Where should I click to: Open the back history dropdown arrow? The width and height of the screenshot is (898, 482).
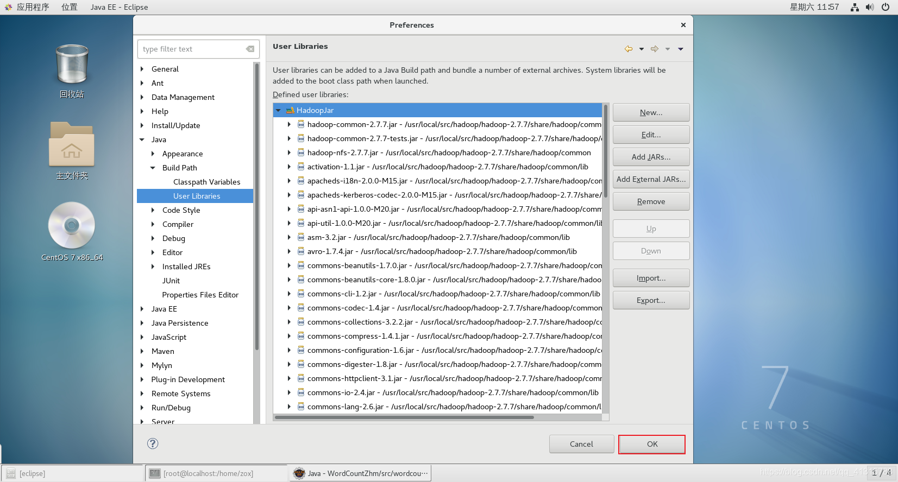coord(642,49)
